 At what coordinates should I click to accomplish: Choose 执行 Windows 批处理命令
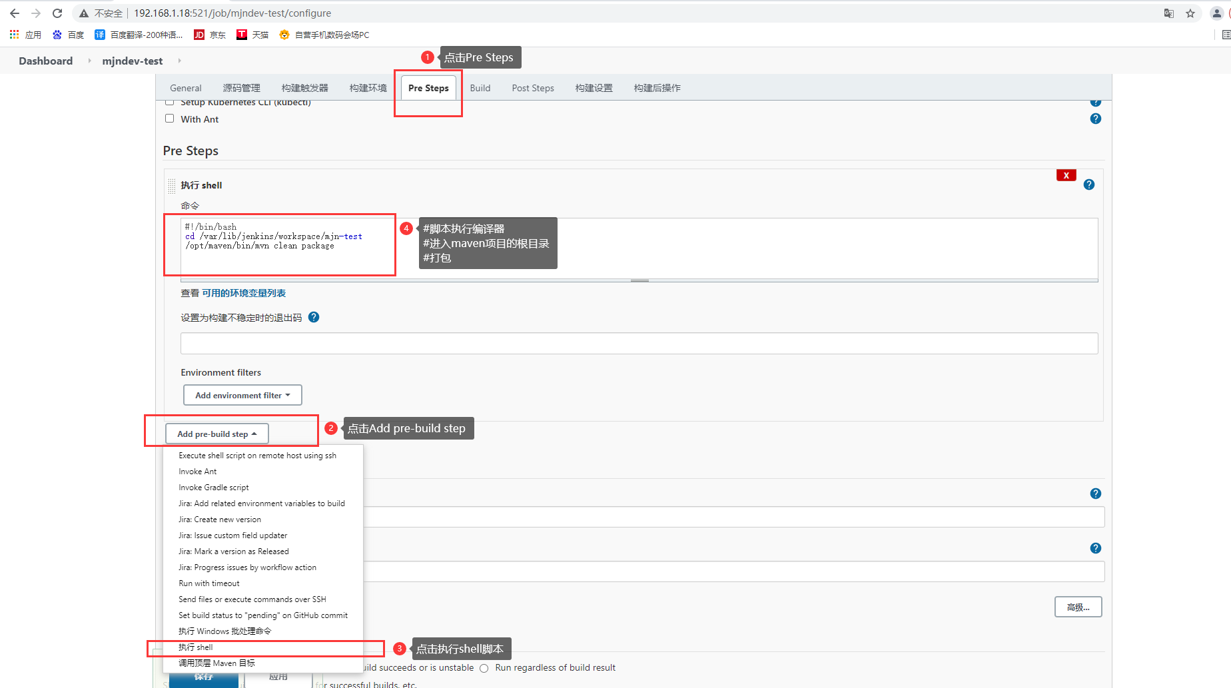pyautogui.click(x=263, y=631)
